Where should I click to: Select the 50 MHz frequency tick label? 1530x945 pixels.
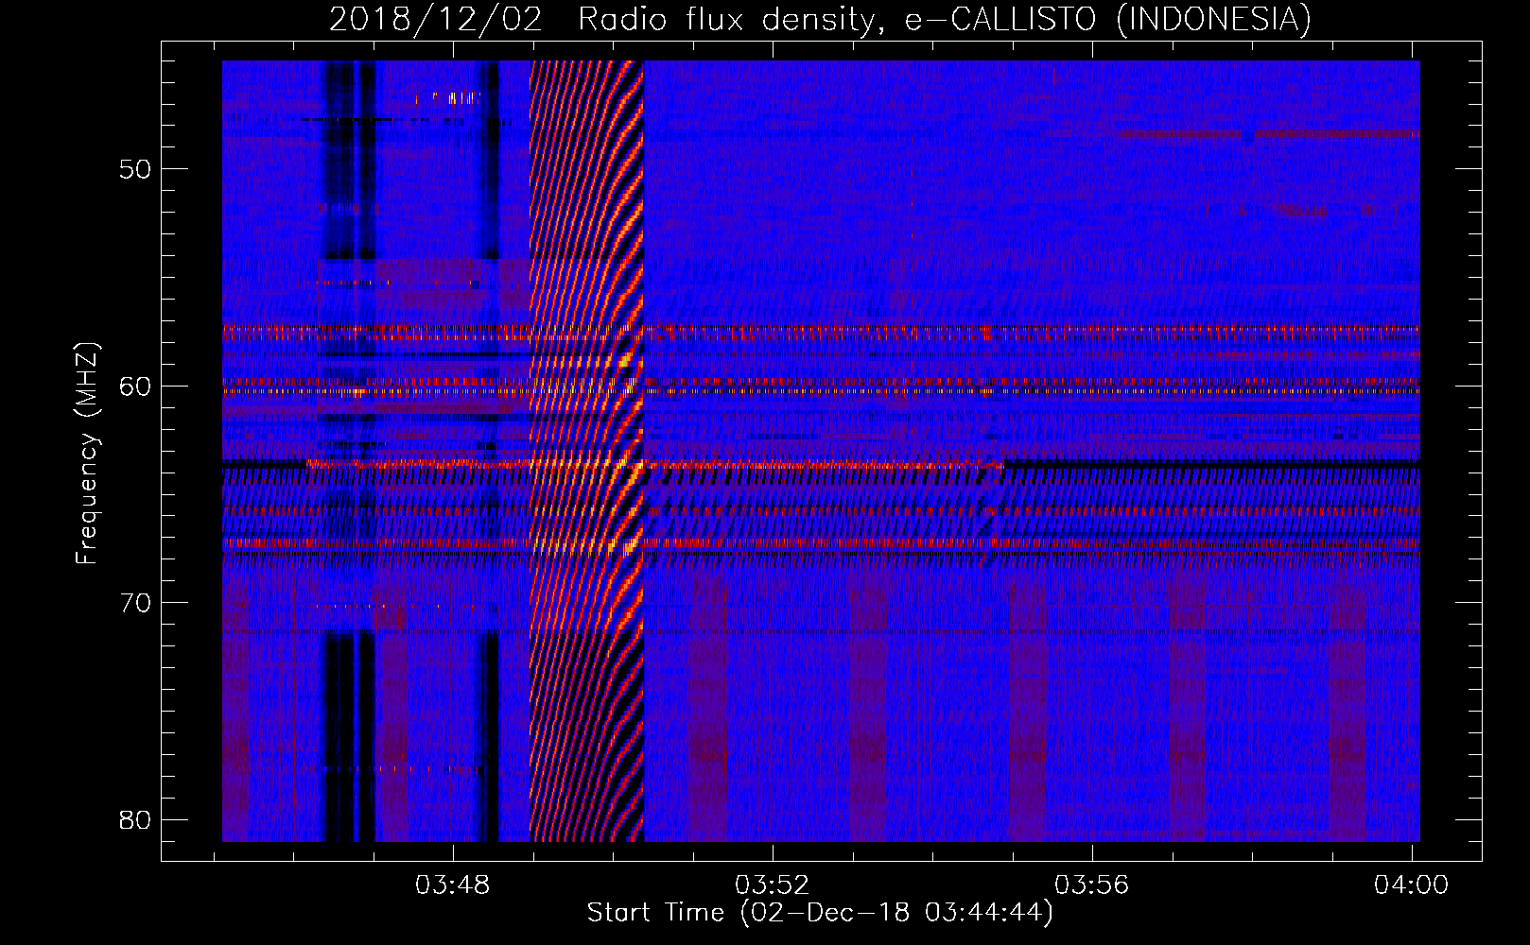pos(135,169)
